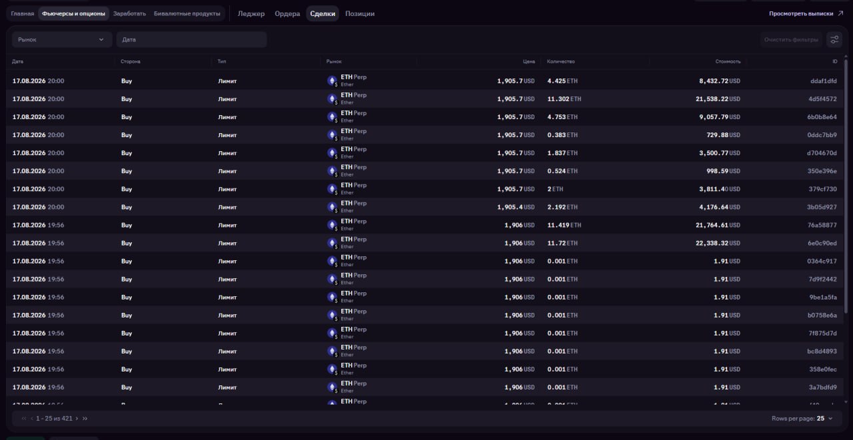
Task: Click the price 1,905.4 USD
Action: coord(516,207)
